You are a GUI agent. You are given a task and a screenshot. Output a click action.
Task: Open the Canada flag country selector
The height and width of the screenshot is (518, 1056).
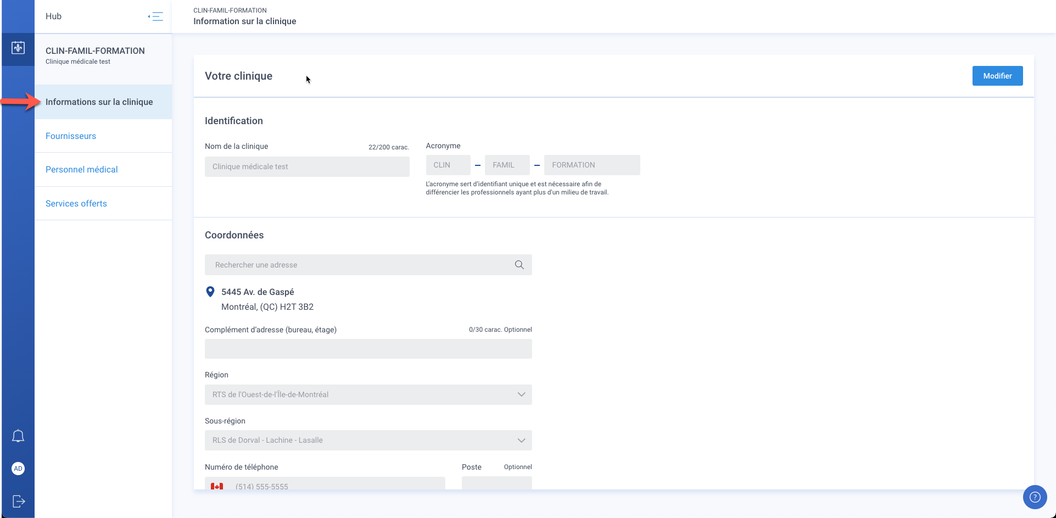click(217, 486)
